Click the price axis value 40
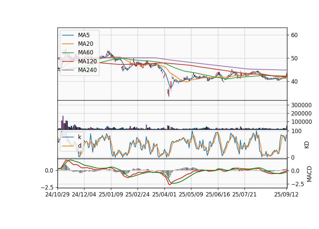Screen dimensions: 319x229 294,82
